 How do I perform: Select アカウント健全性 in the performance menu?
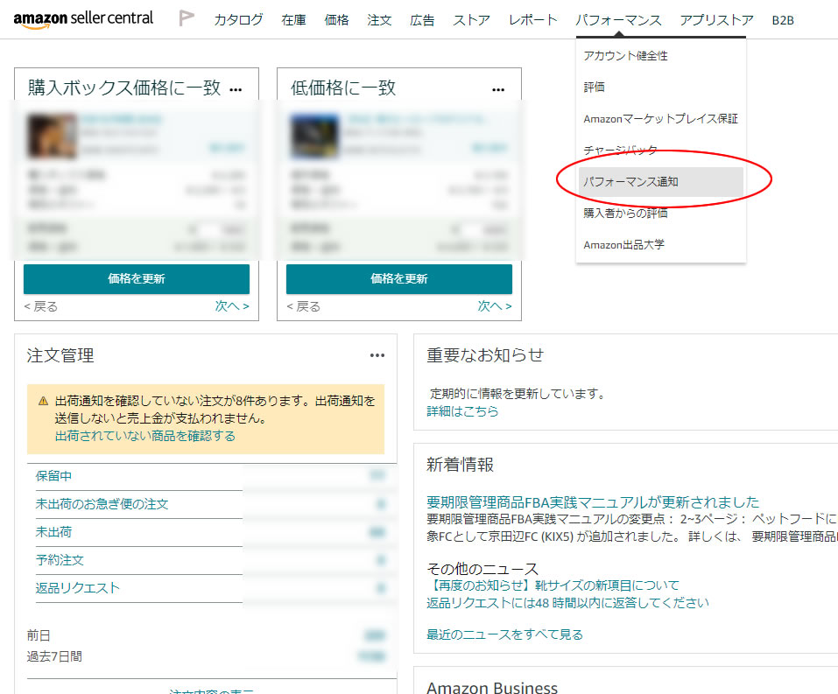click(x=627, y=54)
